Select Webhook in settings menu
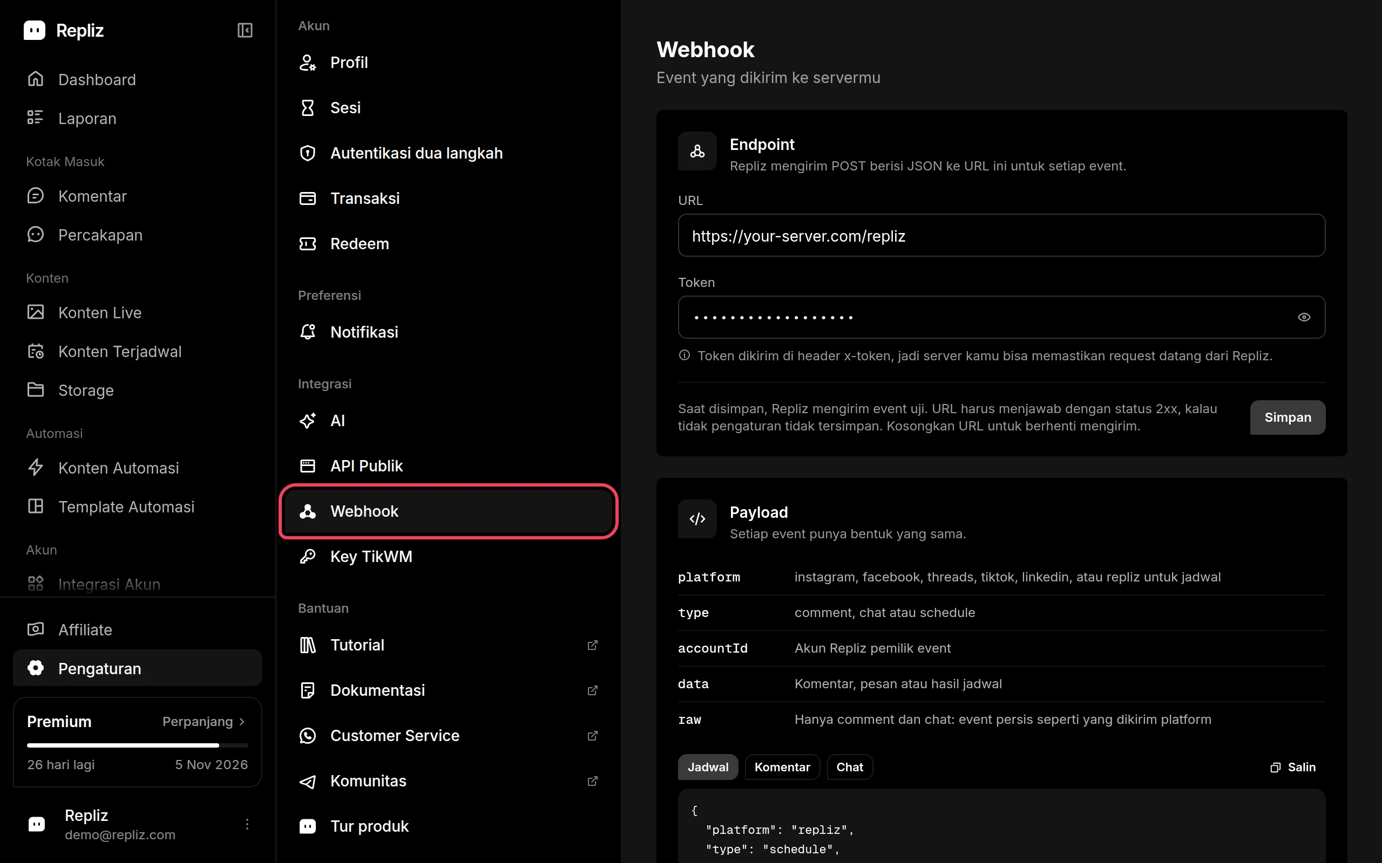The width and height of the screenshot is (1382, 863). pyautogui.click(x=448, y=511)
